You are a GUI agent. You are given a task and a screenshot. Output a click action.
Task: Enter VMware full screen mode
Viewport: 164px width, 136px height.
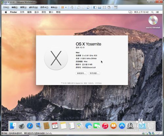104,7
